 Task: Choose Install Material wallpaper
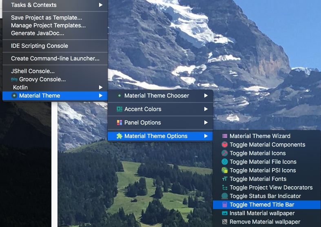click(267, 213)
